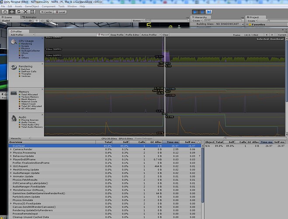Select the Rotate tool

pos(19,12)
